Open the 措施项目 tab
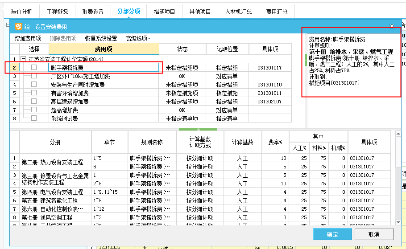Viewport: 406px width, 249px height. (x=164, y=12)
